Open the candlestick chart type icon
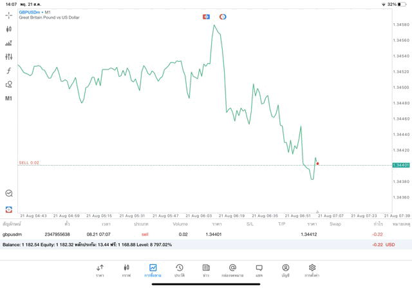The height and width of the screenshot is (288, 412). pos(8,29)
